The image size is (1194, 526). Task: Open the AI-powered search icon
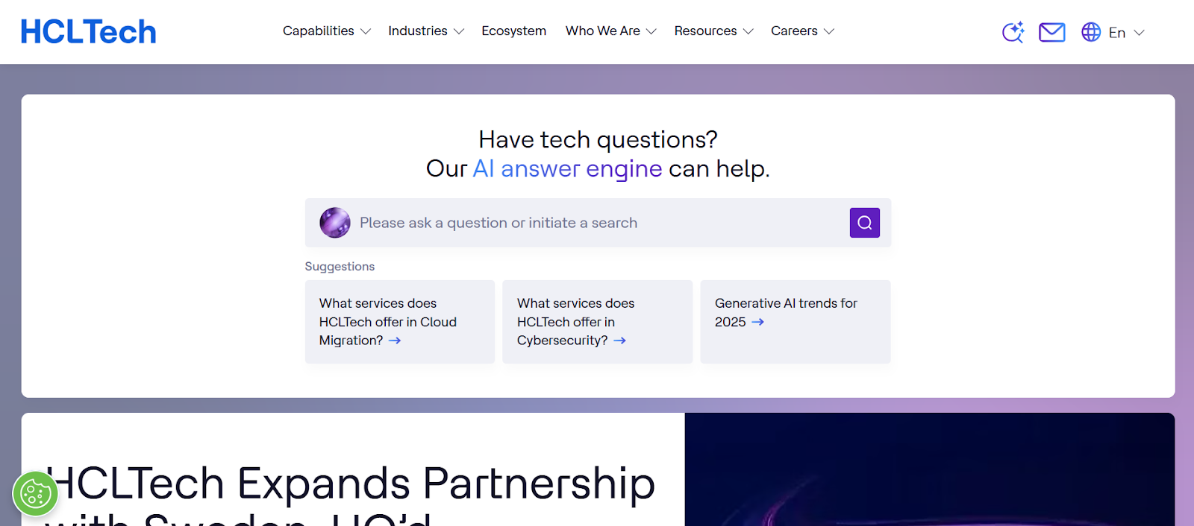(1012, 32)
